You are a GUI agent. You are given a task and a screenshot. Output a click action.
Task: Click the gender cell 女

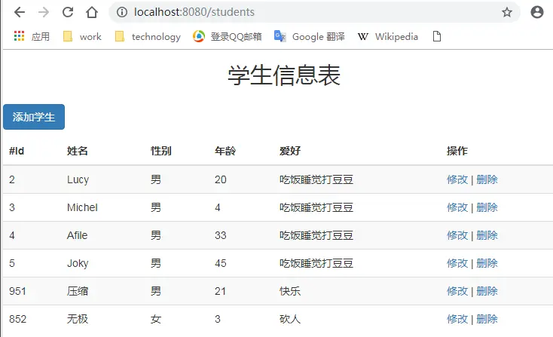coord(156,319)
